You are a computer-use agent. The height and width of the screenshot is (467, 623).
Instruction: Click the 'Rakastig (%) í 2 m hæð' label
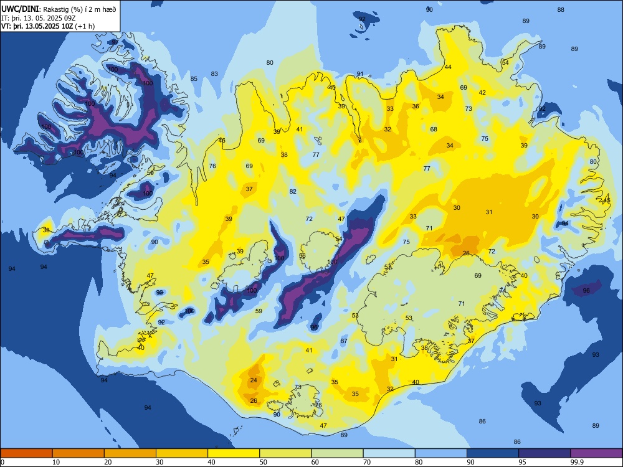[x=80, y=9]
